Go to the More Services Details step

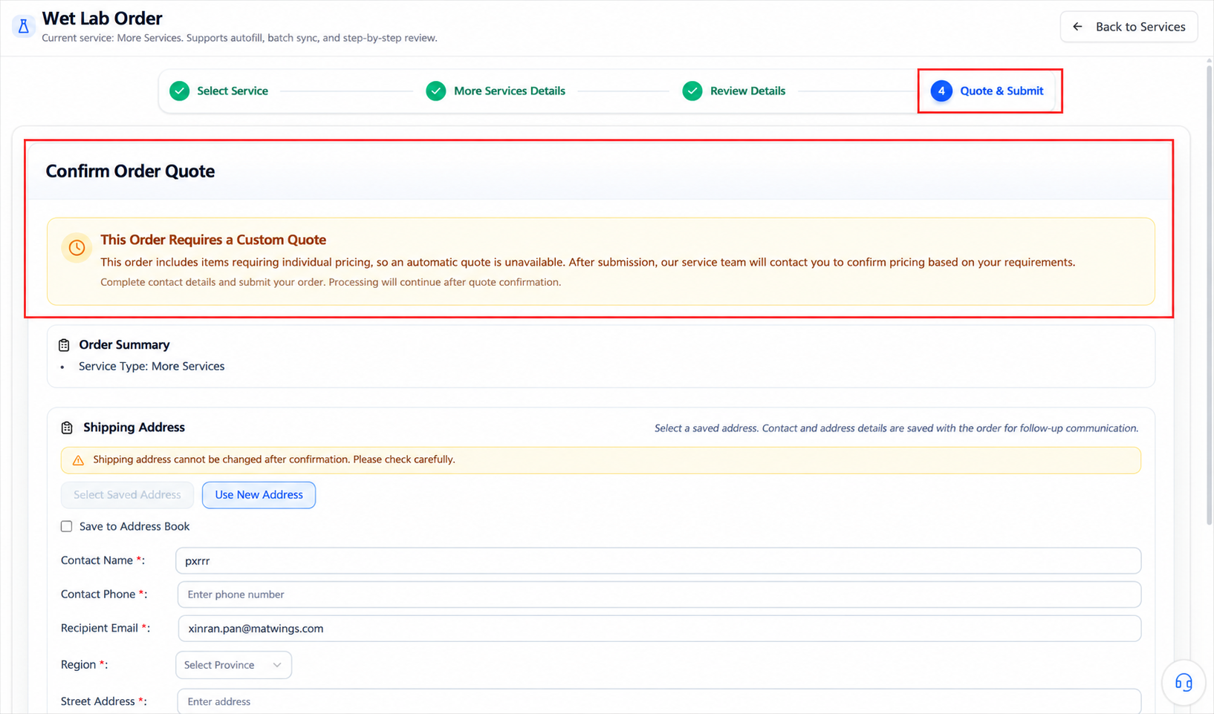click(x=496, y=91)
